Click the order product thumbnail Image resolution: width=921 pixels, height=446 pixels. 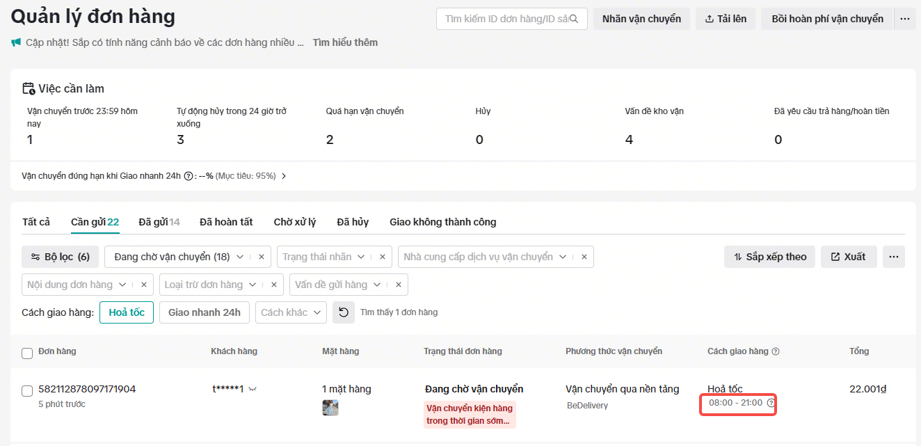click(330, 408)
